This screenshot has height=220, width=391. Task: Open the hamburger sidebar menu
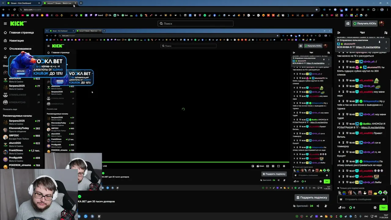point(5,24)
